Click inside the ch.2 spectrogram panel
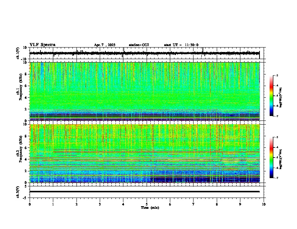The image size is (297, 229). pyautogui.click(x=145, y=153)
